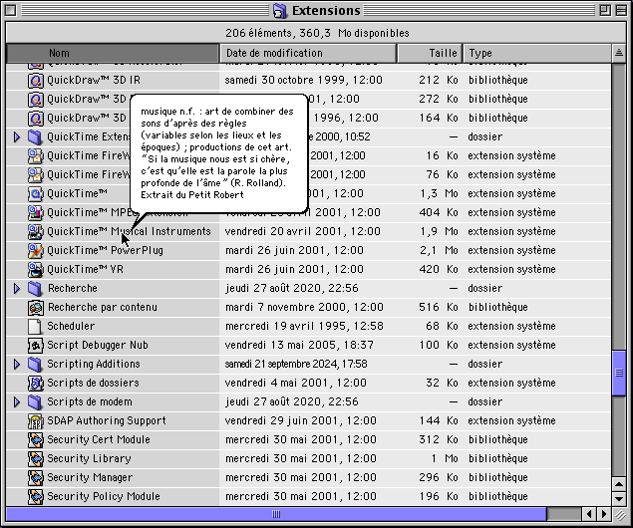Image resolution: width=633 pixels, height=528 pixels.
Task: Select the "Script Debugger Nub" name
Action: click(98, 346)
